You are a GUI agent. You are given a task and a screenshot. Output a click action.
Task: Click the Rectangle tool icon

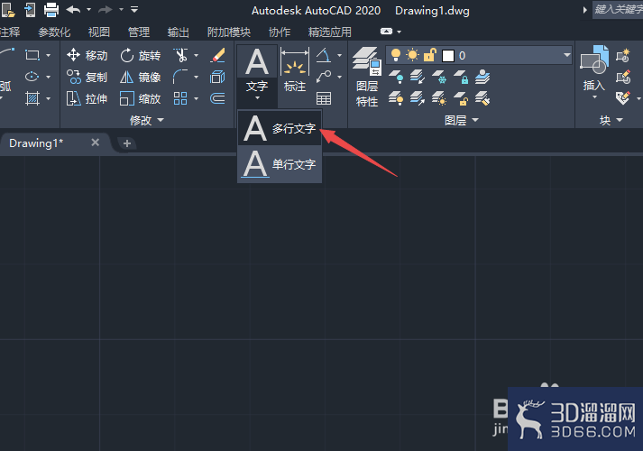[32, 55]
